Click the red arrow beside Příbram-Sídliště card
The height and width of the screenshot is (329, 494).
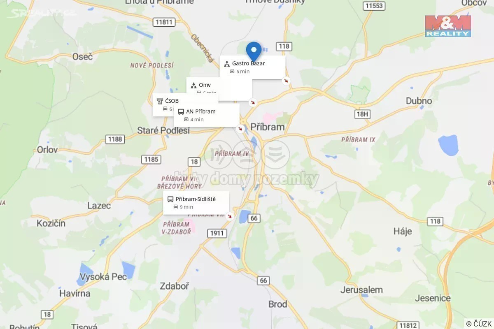[x=230, y=216]
